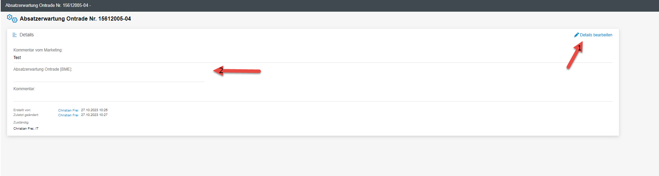Image resolution: width=659 pixels, height=176 pixels.
Task: Open the Details bearbeiten link
Action: click(596, 35)
